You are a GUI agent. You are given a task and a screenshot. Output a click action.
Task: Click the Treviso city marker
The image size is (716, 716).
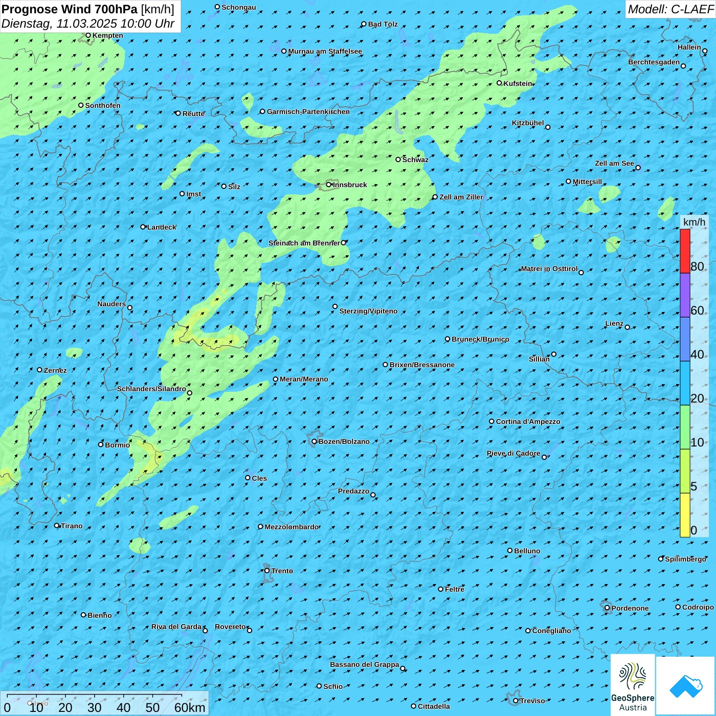tap(516, 701)
